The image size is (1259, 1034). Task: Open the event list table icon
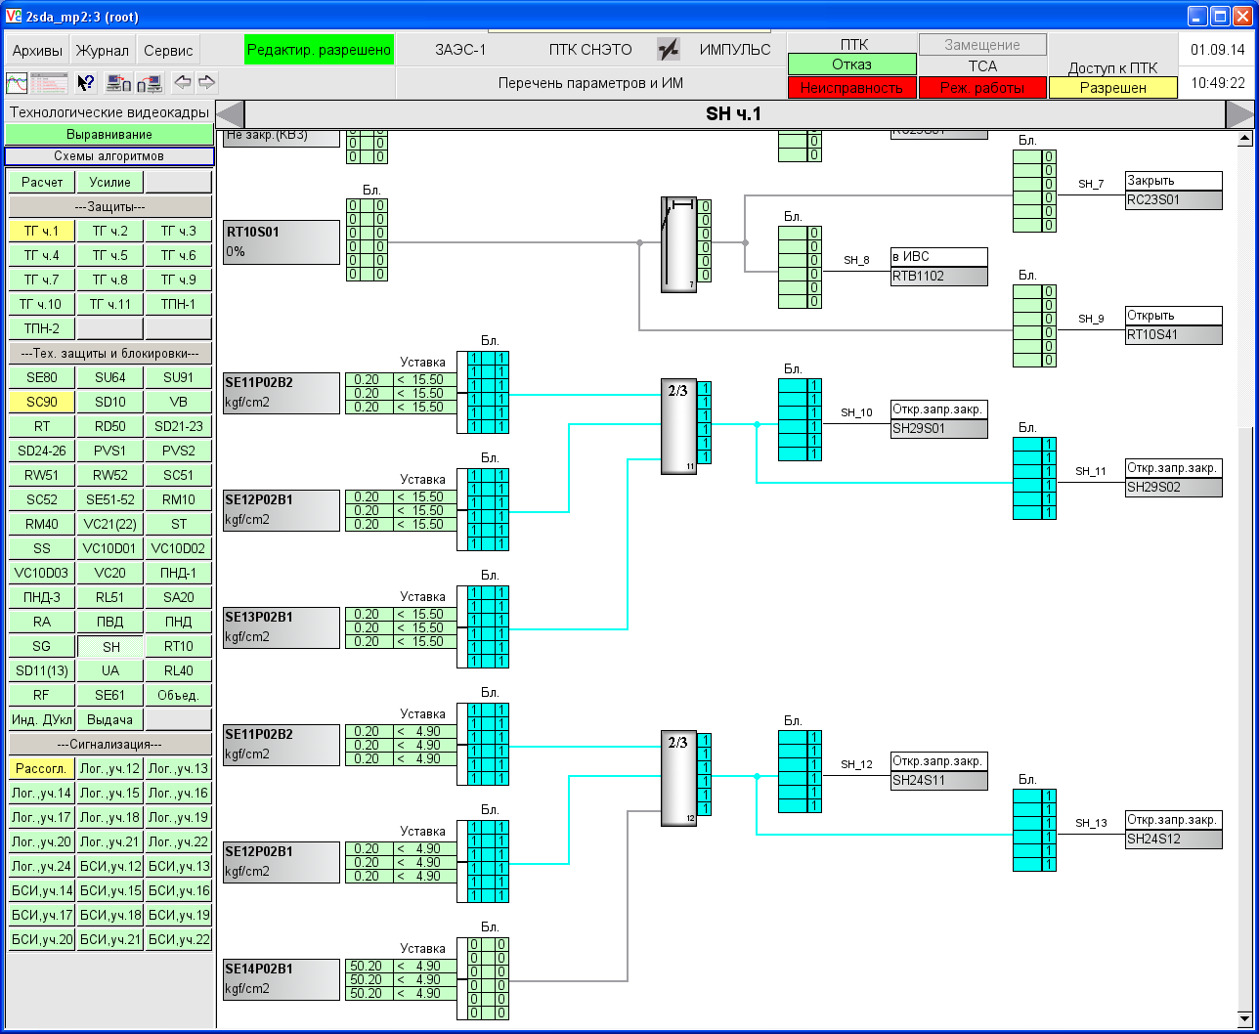pos(49,83)
